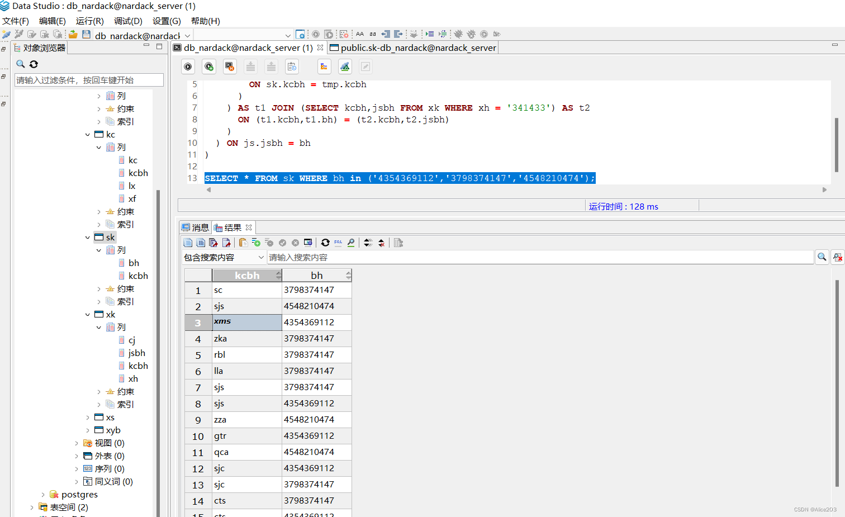845x517 pixels.
Task: Expand the 视图 (0) node
Action: (77, 443)
